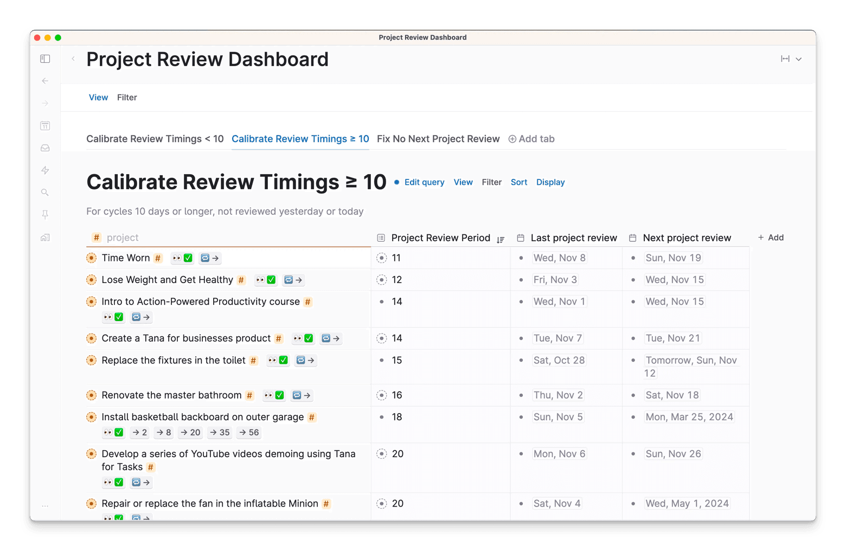Click Filter next to the Sort option
Viewport: 846px width, 551px height.
[492, 182]
